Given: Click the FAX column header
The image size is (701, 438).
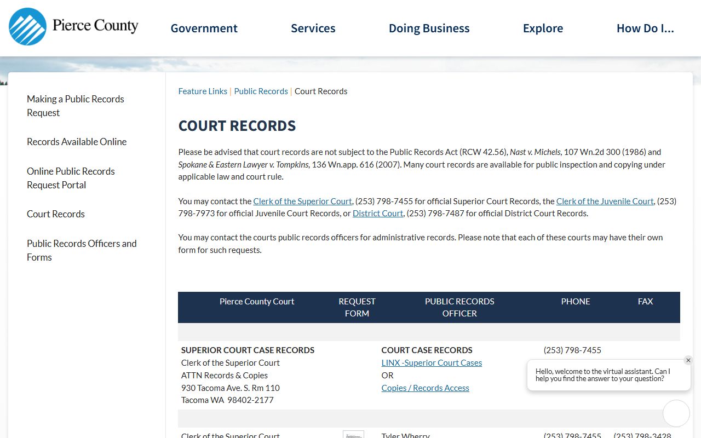Looking at the screenshot, I should click(646, 302).
